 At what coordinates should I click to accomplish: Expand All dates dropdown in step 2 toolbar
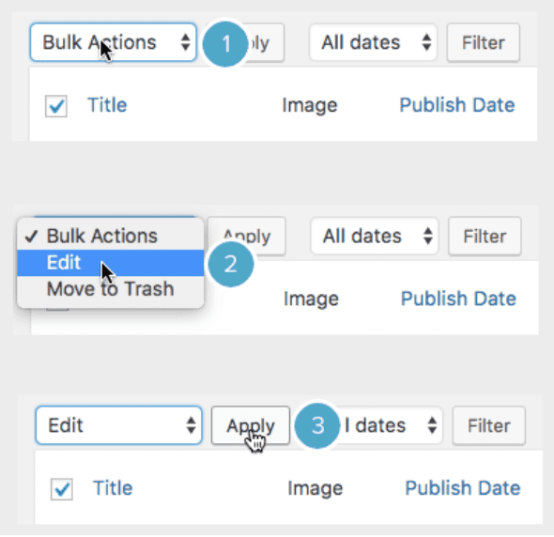click(375, 236)
